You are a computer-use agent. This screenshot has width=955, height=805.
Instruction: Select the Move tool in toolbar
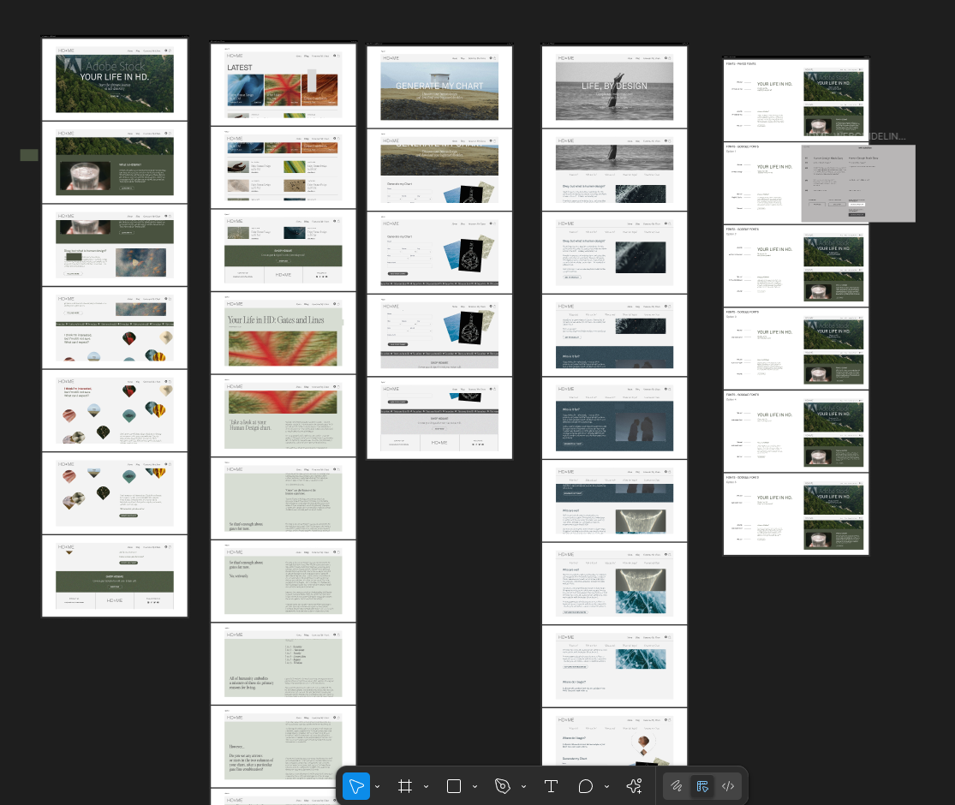(x=356, y=786)
